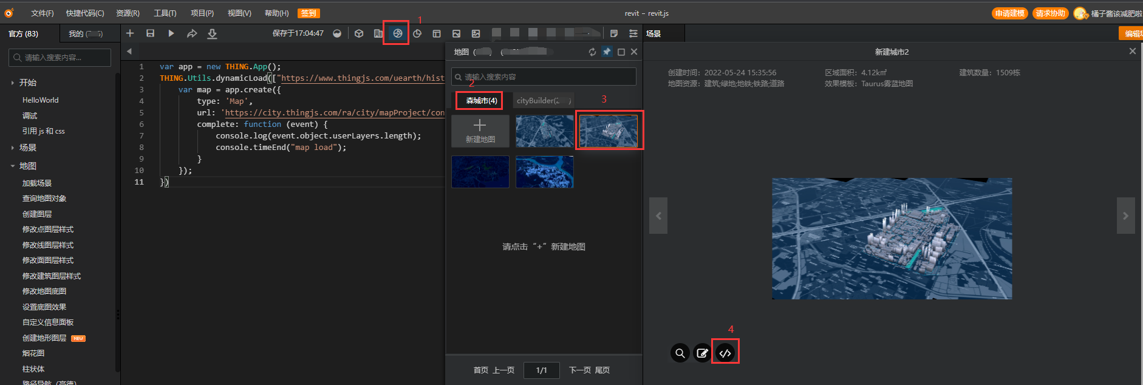The height and width of the screenshot is (385, 1143).
Task: Click the magnifier preview icon
Action: 680,353
